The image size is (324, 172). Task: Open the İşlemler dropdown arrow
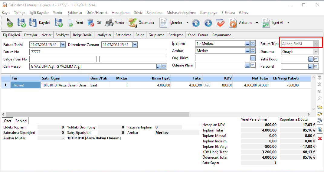coord(187,23)
